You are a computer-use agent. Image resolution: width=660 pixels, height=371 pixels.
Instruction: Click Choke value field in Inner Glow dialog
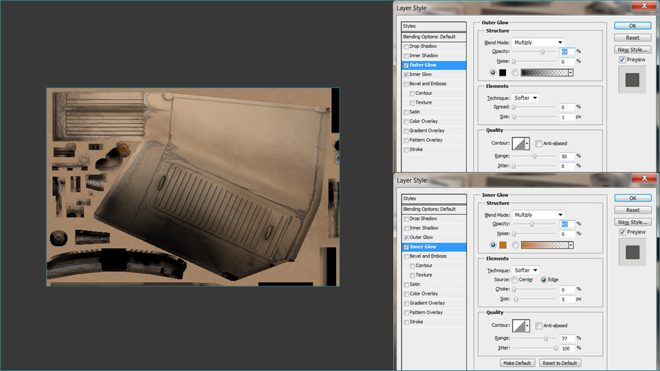tap(567, 290)
